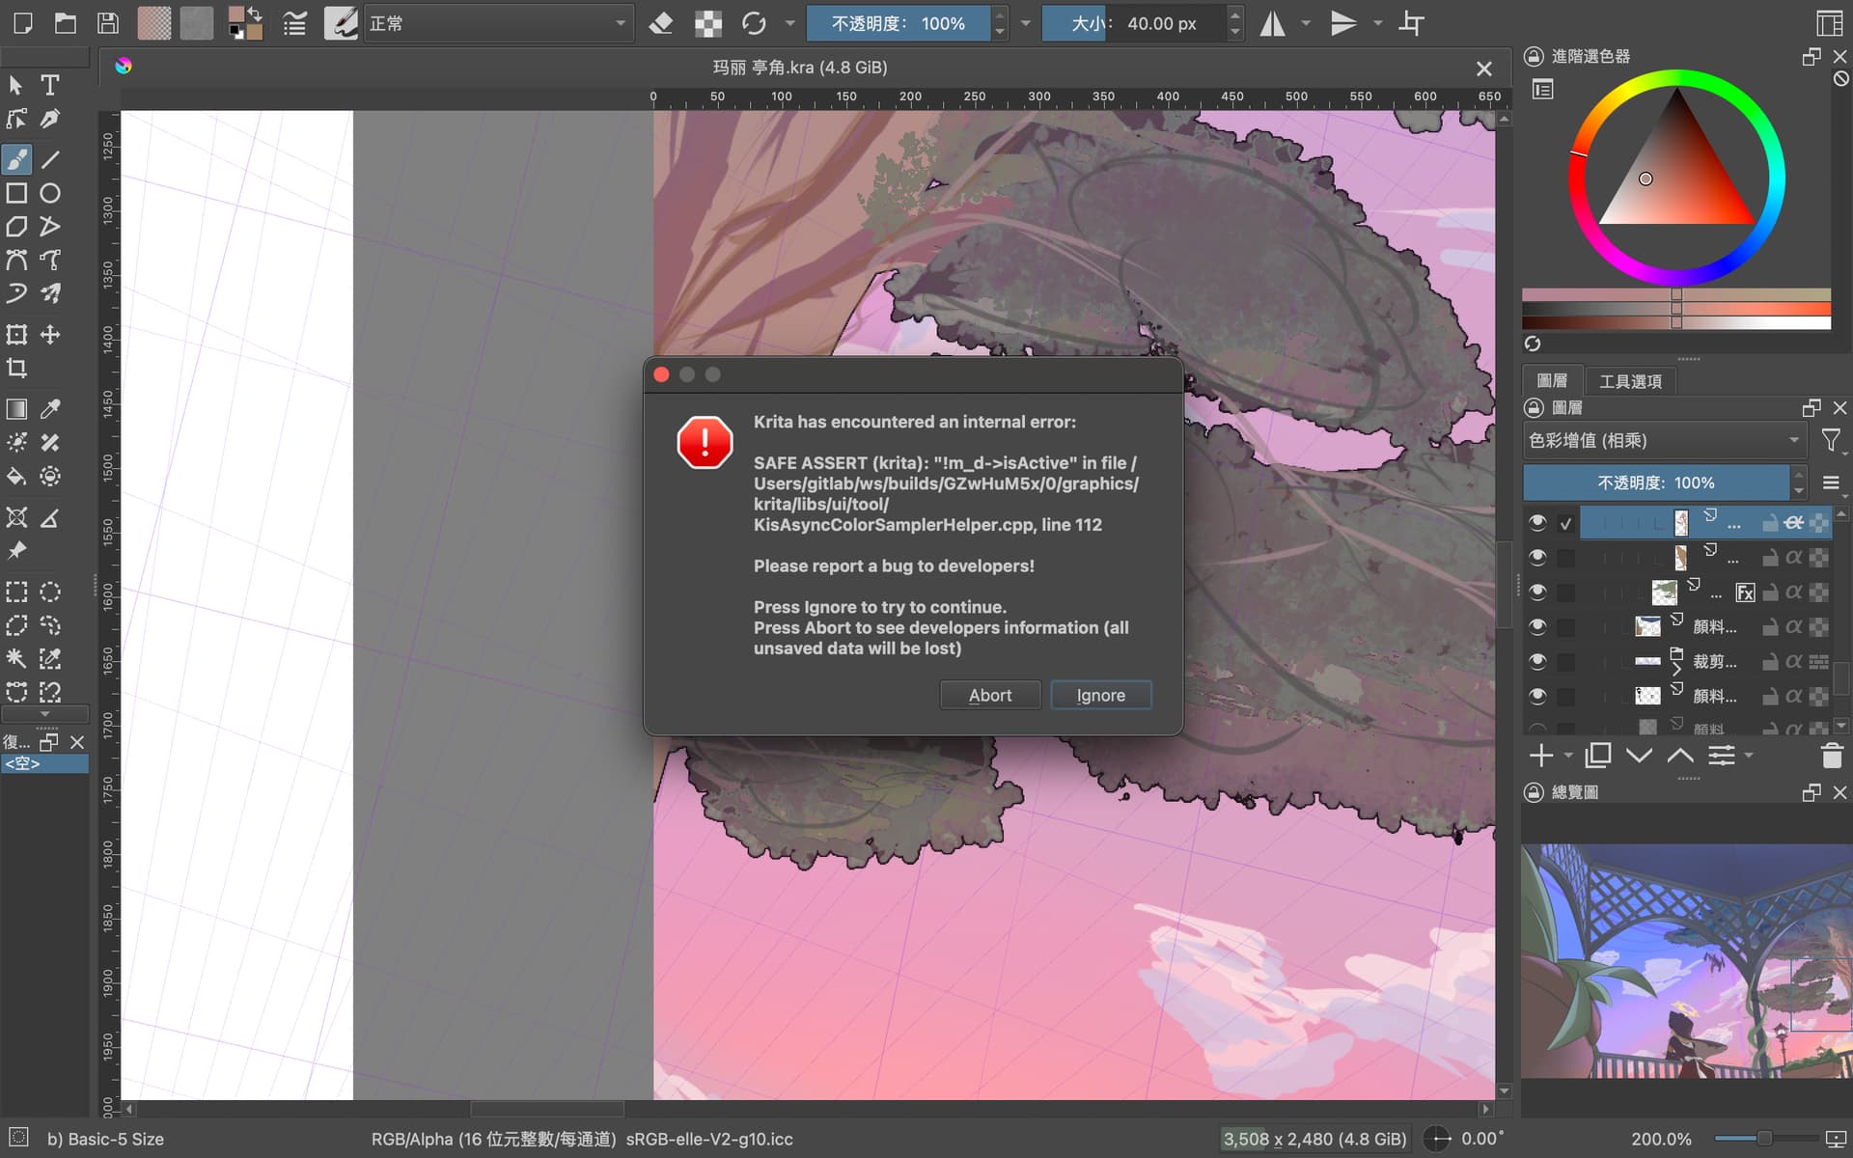1853x1158 pixels.
Task: Select the Ellipse tool
Action: tap(50, 193)
